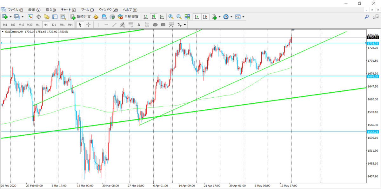
Task: Open the Strategy Tester magnifier icon
Action: coord(63,17)
